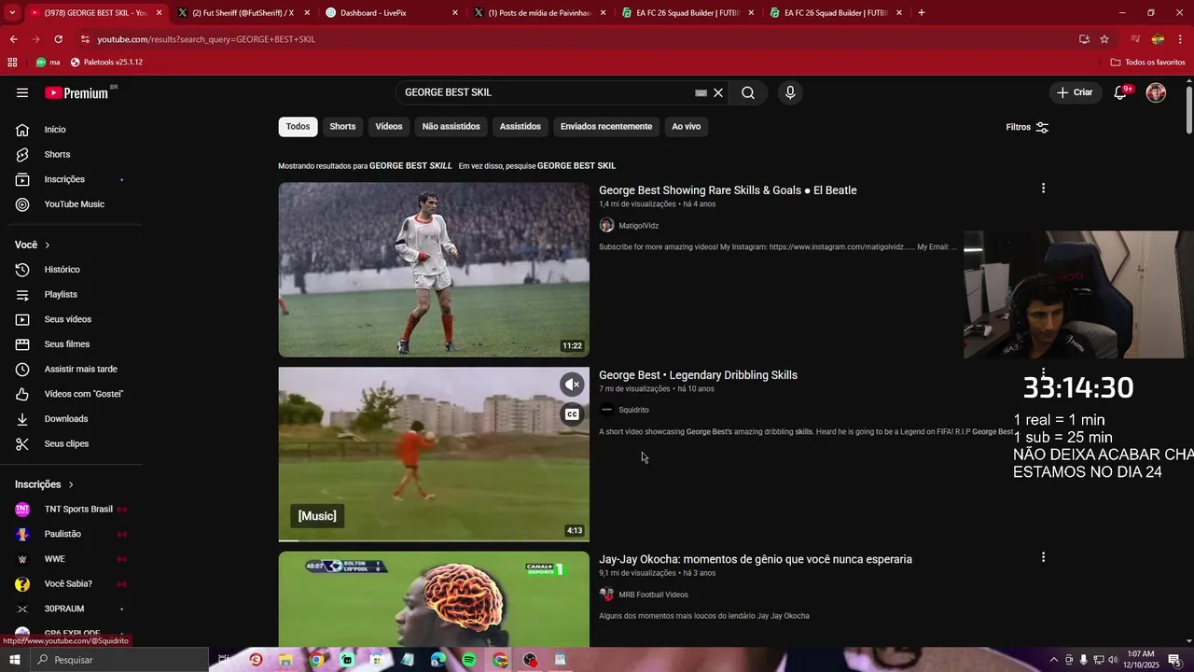Open George Best Showing Rare Skills title

(728, 190)
